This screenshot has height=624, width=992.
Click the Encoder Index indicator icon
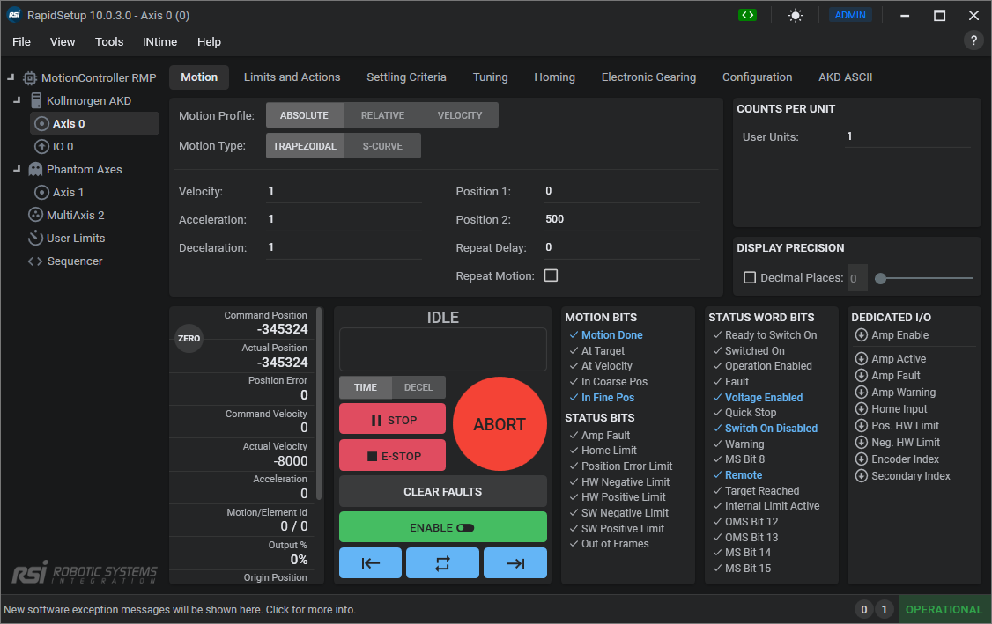[x=861, y=459]
